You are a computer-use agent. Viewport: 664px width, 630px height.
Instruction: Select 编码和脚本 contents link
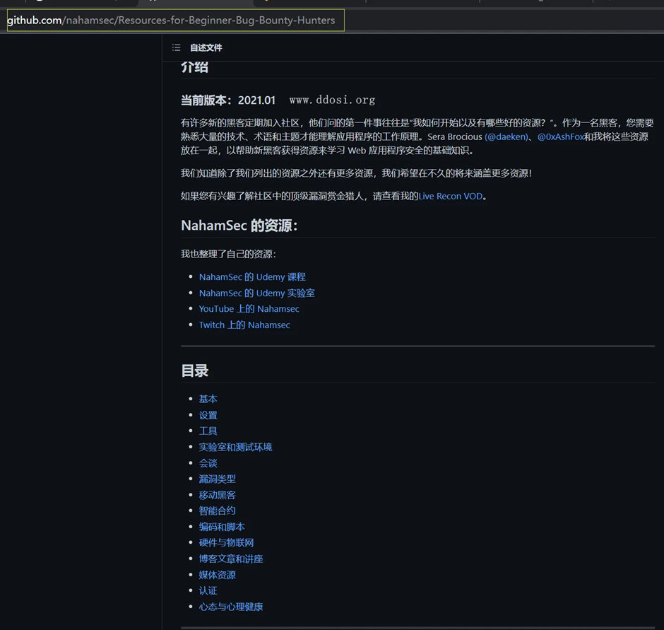pos(222,527)
